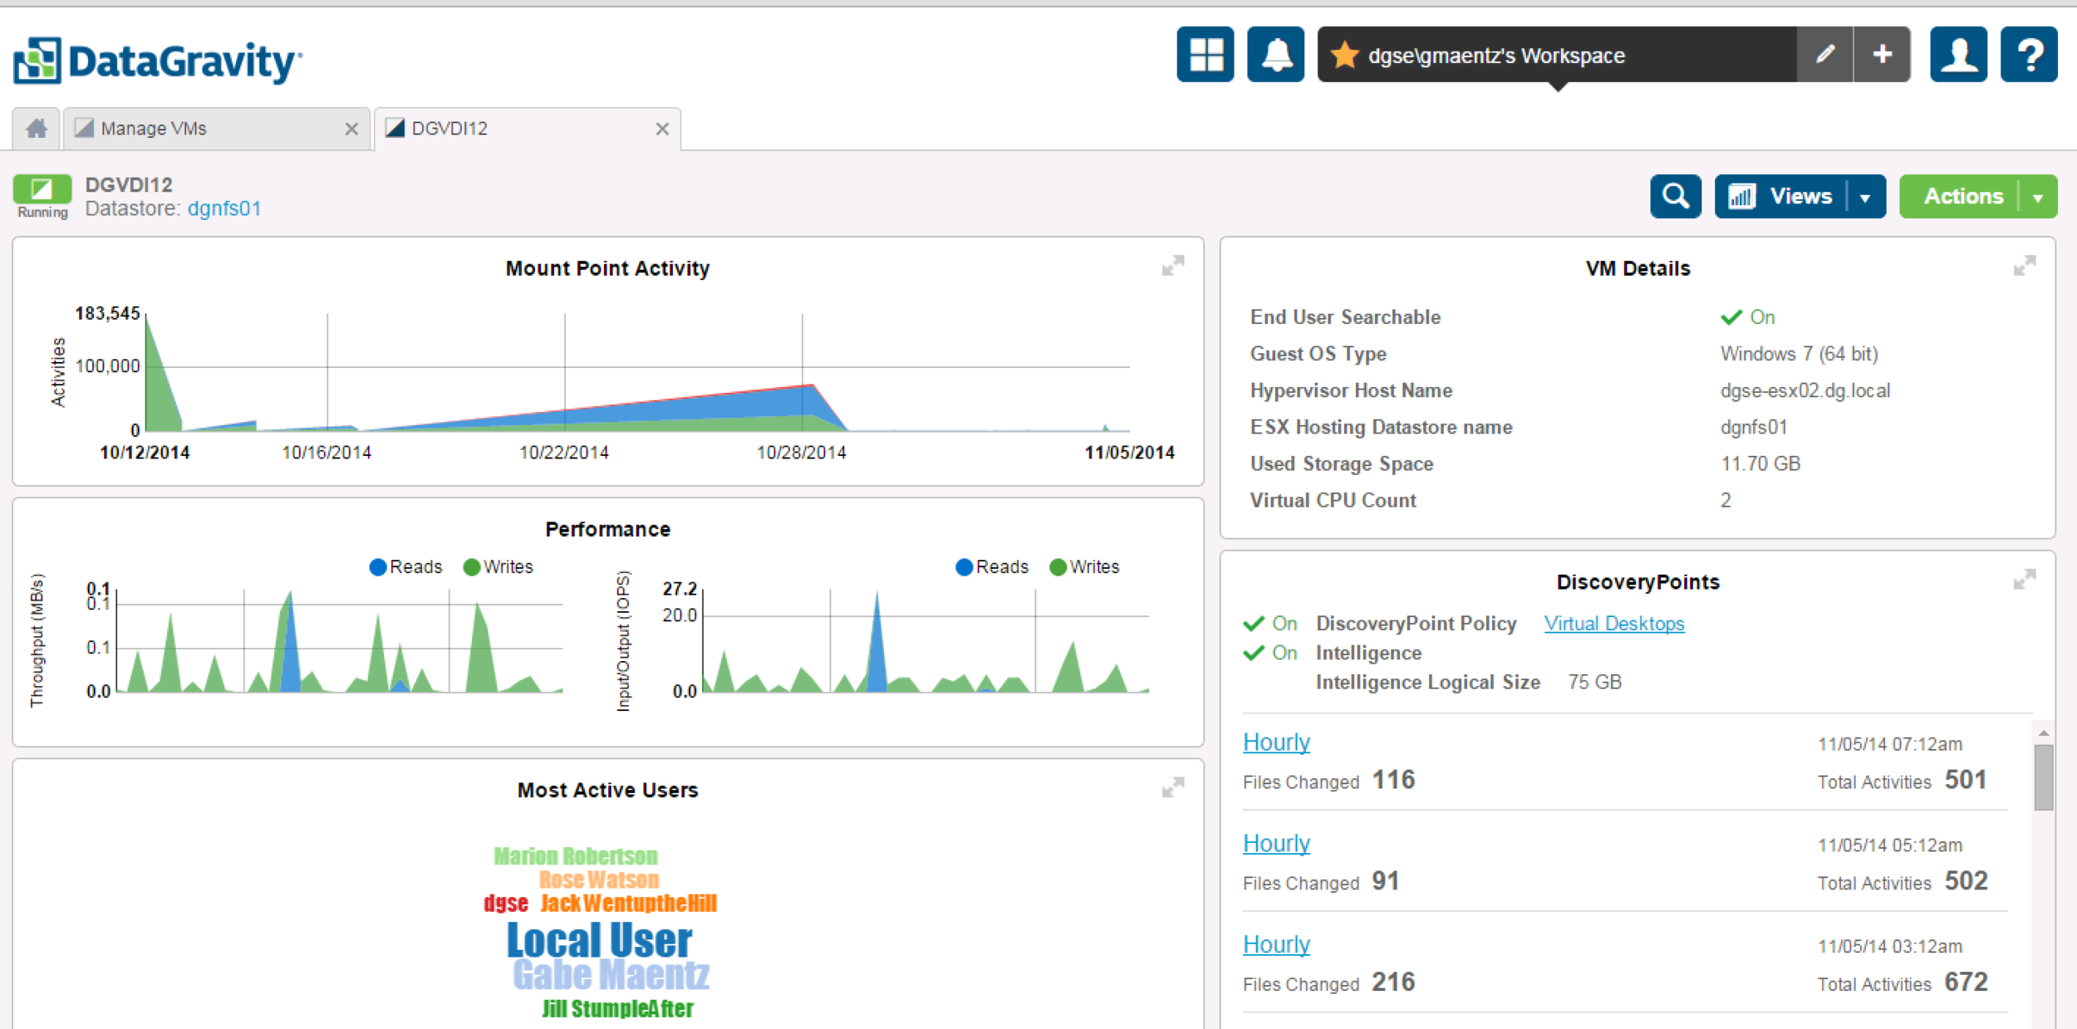Open Virtual Desktops policy link
2077x1029 pixels.
(1613, 624)
